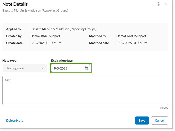The image size is (175, 131).
Task: Click the Note Details dialog title
Action: coord(15,4)
